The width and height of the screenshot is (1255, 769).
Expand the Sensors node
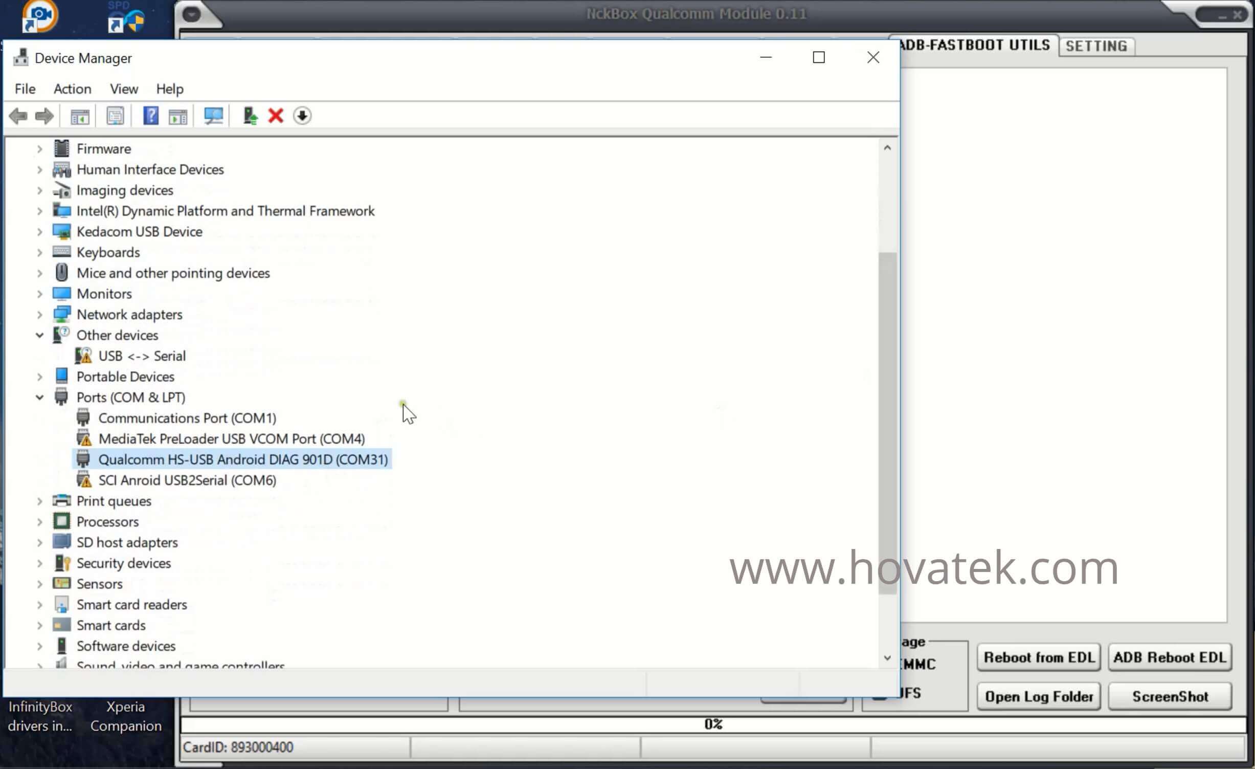(40, 584)
